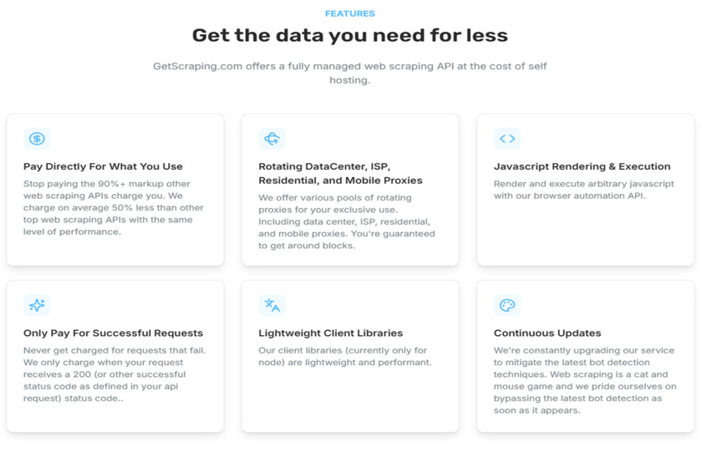Screen dimensions: 702x468
Task: Click the translate language icon
Action: pyautogui.click(x=272, y=305)
